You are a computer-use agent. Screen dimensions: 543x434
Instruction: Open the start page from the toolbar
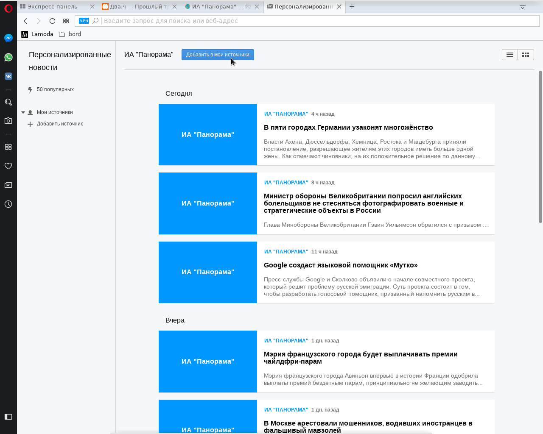66,21
